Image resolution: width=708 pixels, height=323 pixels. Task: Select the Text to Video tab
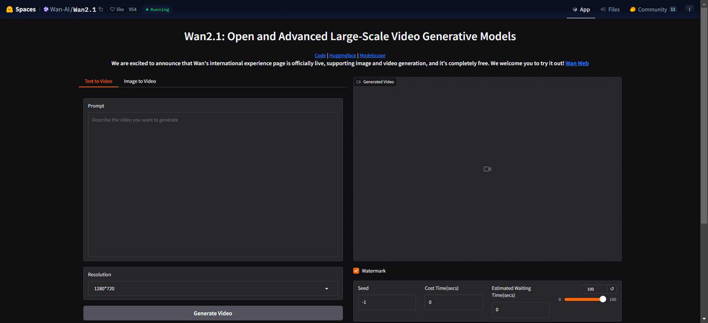pos(98,81)
